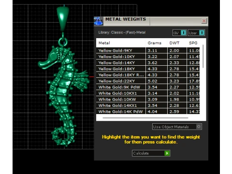Click the Metal Weights cone icon
Viewport: 232px width, 174px height.
pos(99,21)
